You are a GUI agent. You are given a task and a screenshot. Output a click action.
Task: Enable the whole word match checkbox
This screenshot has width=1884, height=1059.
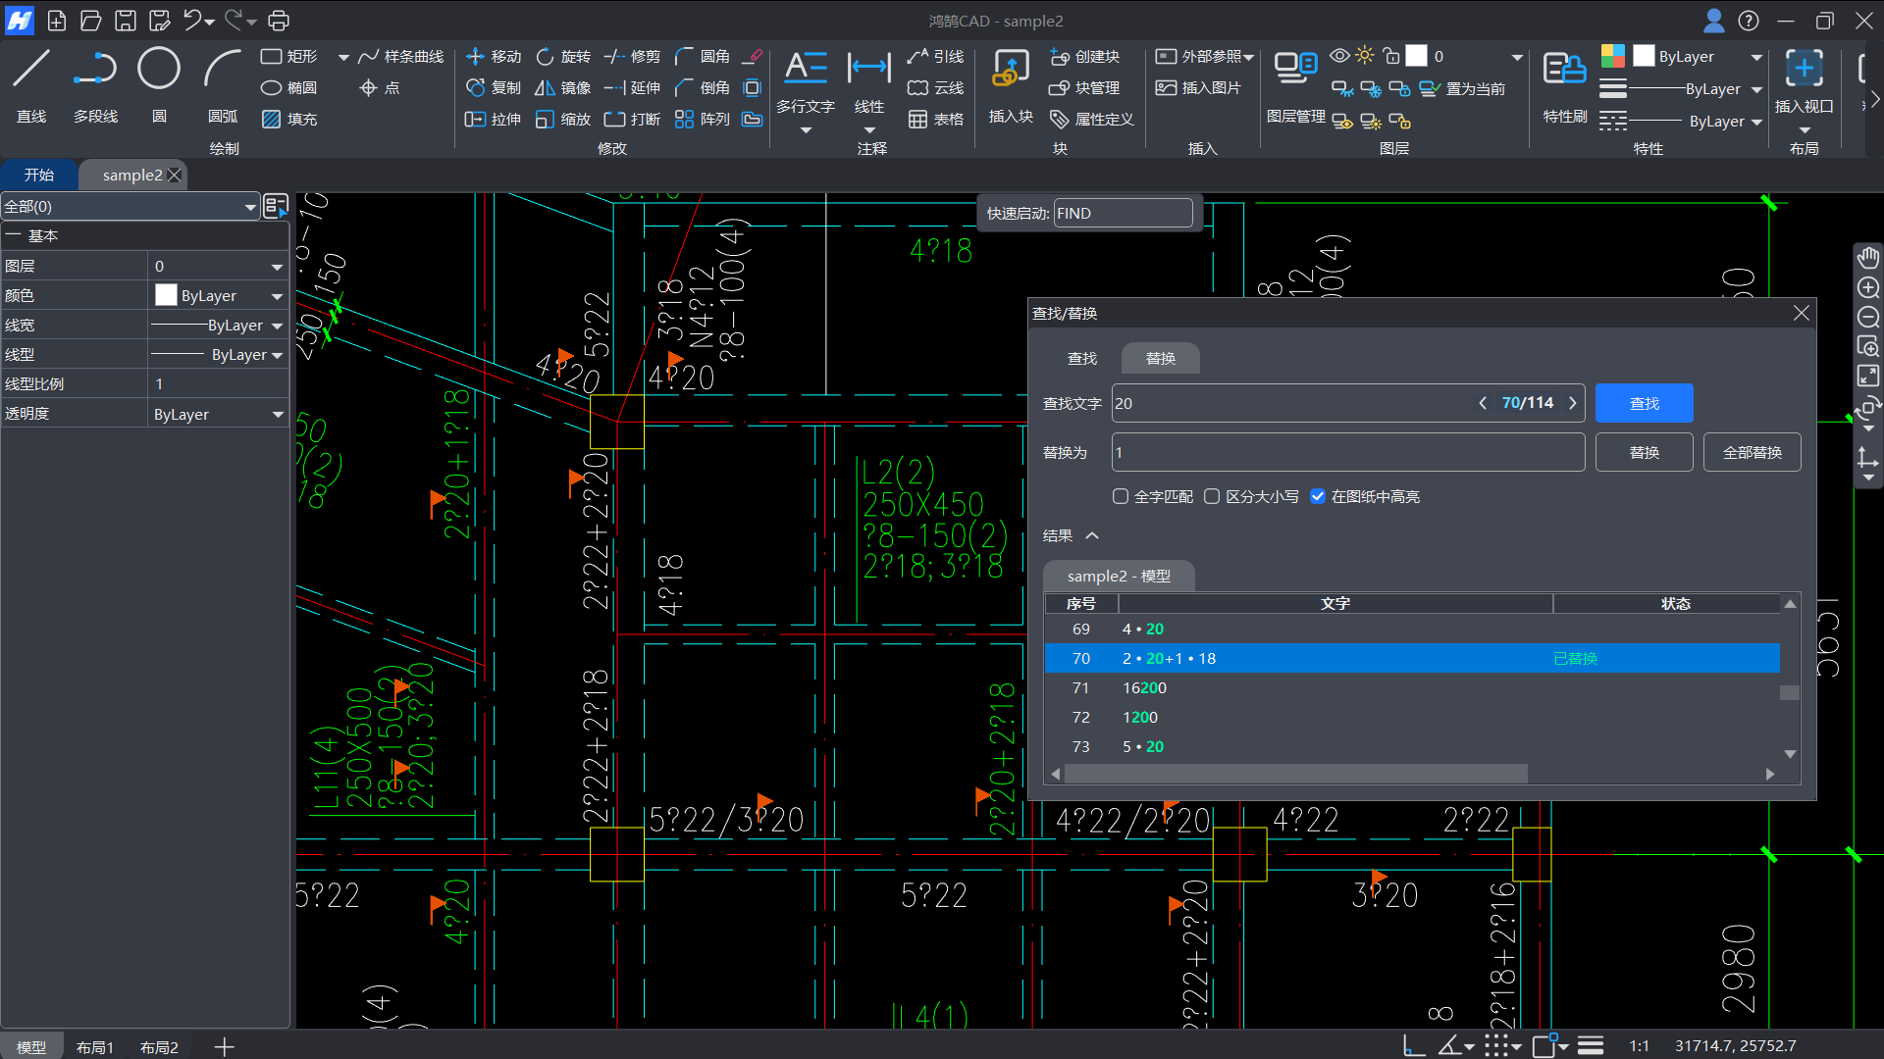[1121, 497]
